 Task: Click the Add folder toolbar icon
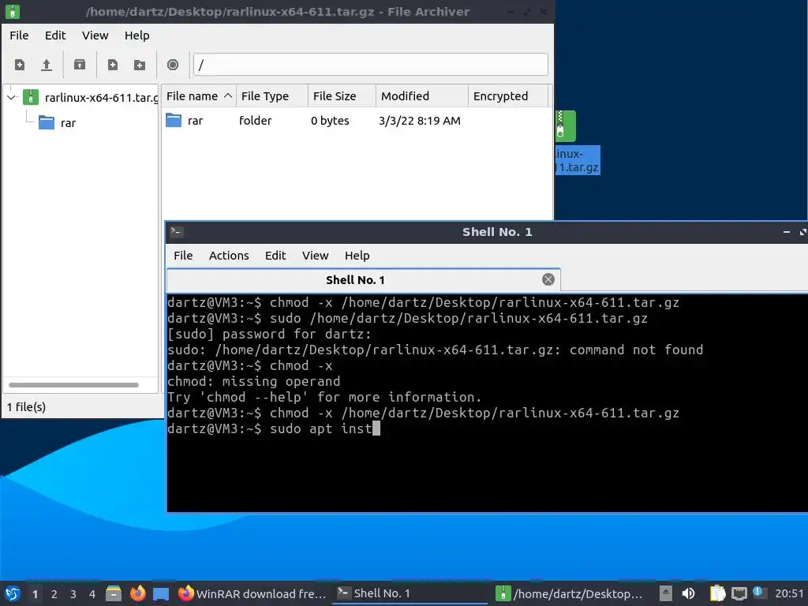click(140, 65)
